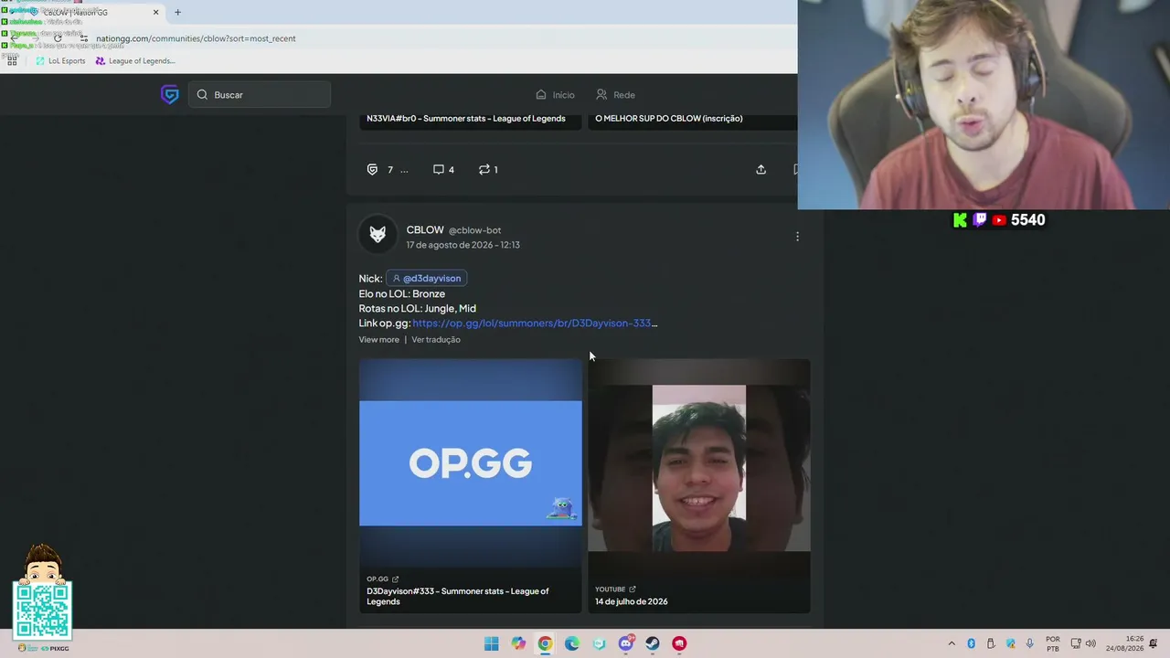Open the CBLOW post options menu
This screenshot has width=1170, height=658.
797,237
